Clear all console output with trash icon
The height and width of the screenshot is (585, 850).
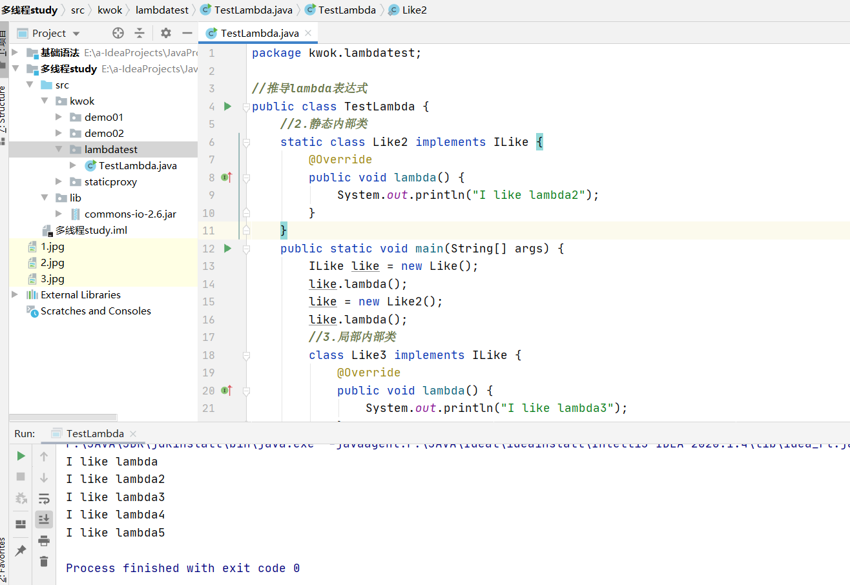click(44, 561)
